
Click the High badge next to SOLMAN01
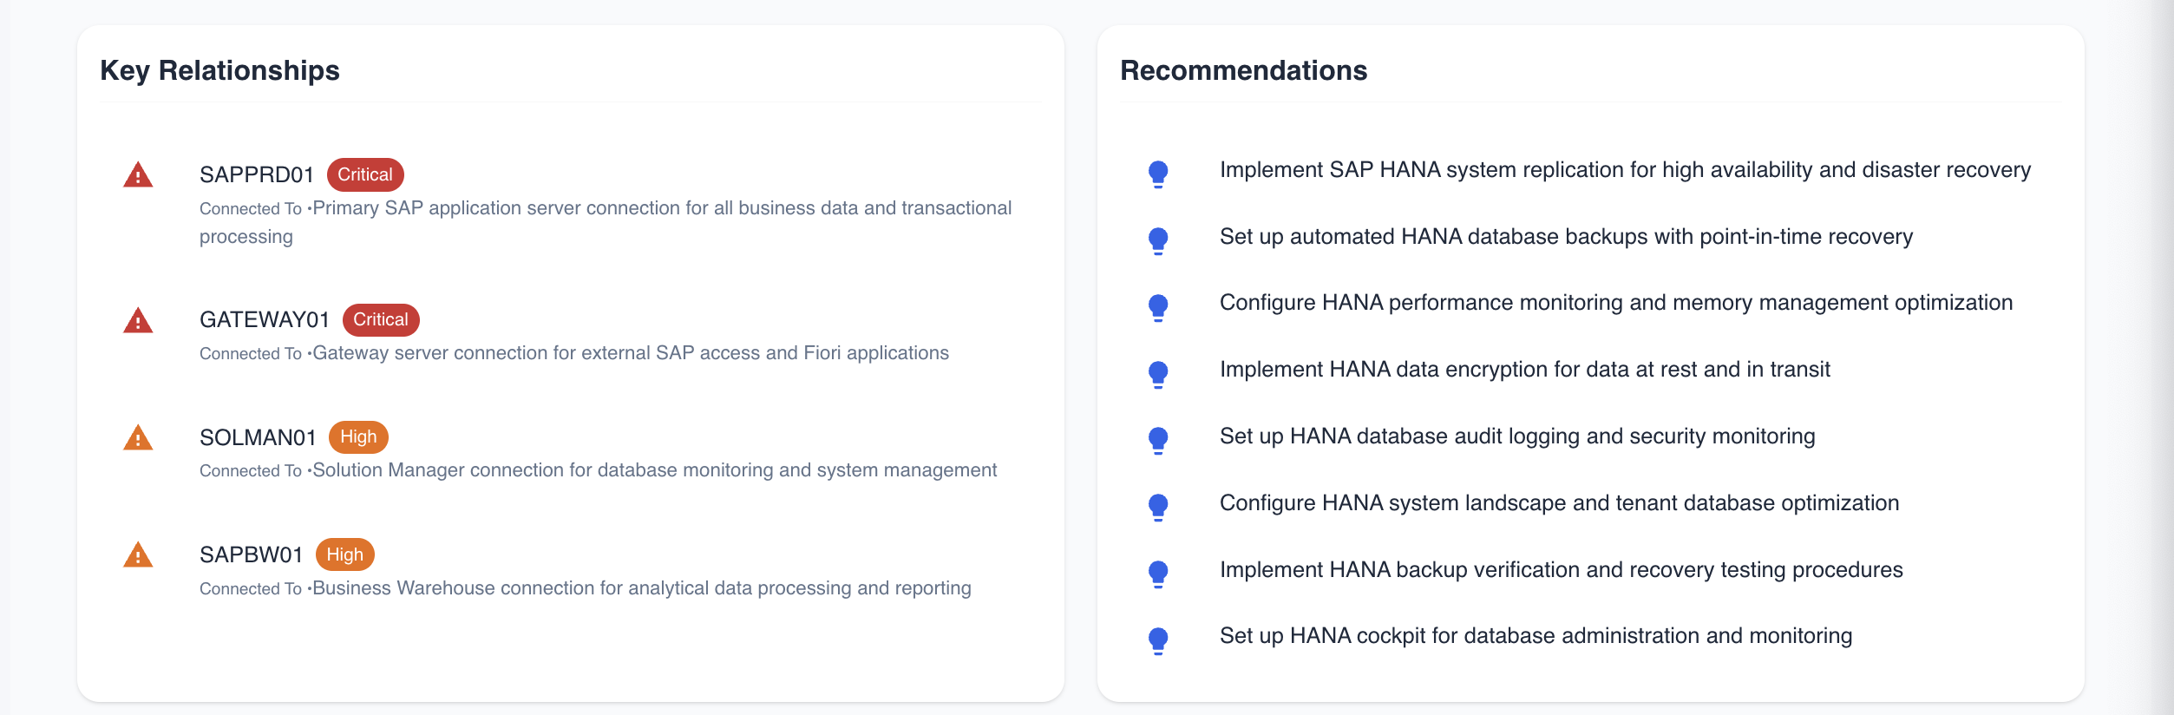tap(358, 436)
